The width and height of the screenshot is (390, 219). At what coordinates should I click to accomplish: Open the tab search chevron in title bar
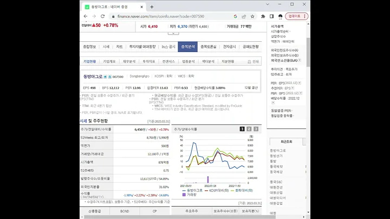click(268, 4)
